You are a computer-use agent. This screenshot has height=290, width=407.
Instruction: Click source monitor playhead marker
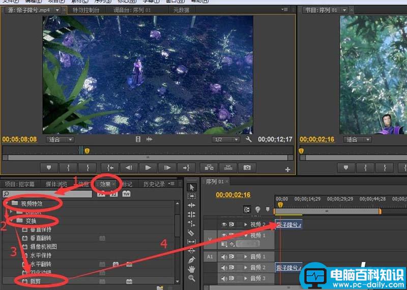tap(87, 151)
